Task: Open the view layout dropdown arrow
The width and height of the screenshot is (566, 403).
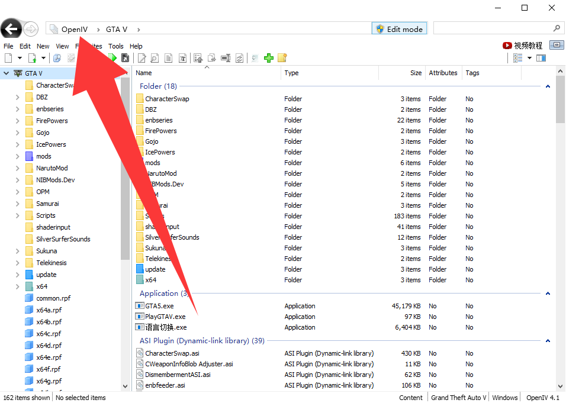Action: click(x=529, y=58)
